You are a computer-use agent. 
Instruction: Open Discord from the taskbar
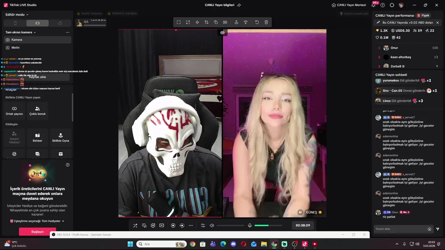233,244
